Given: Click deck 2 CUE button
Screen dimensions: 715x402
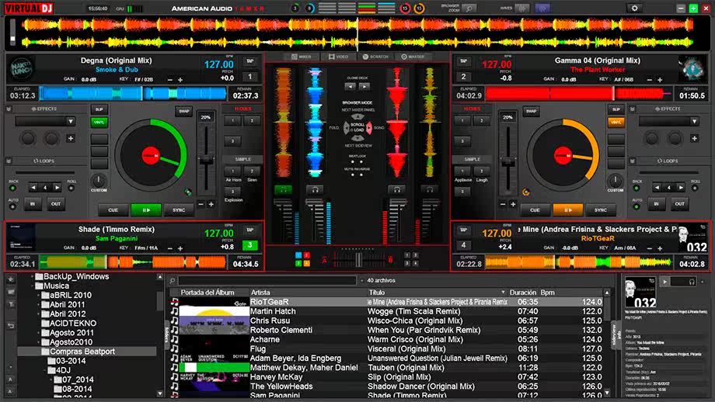Looking at the screenshot, I should coord(535,210).
